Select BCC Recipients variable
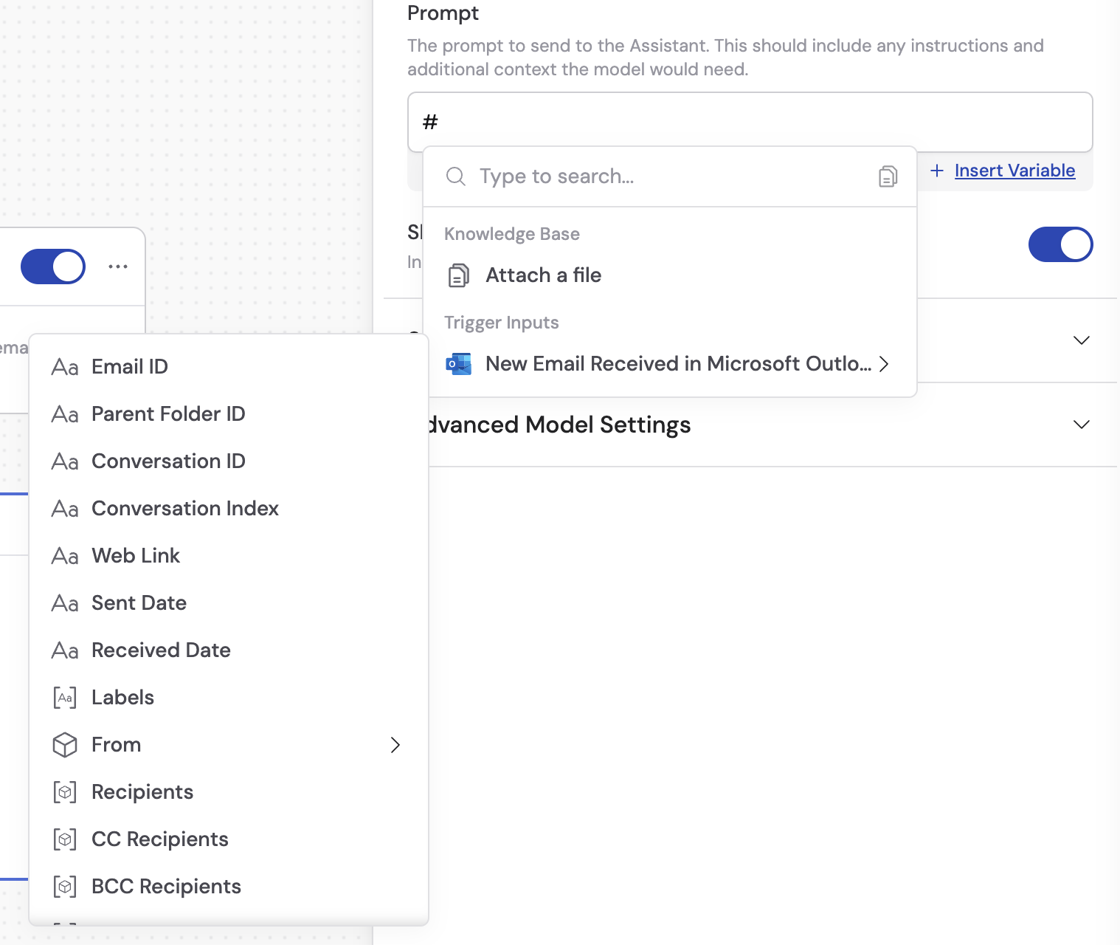The image size is (1120, 945). (166, 886)
